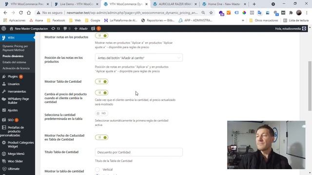The height and width of the screenshot is (175, 312).
Task: Open Product Categories Widget menu
Action: pos(18,144)
